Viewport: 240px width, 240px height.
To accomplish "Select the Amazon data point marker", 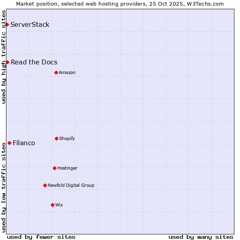I will click(56, 72).
